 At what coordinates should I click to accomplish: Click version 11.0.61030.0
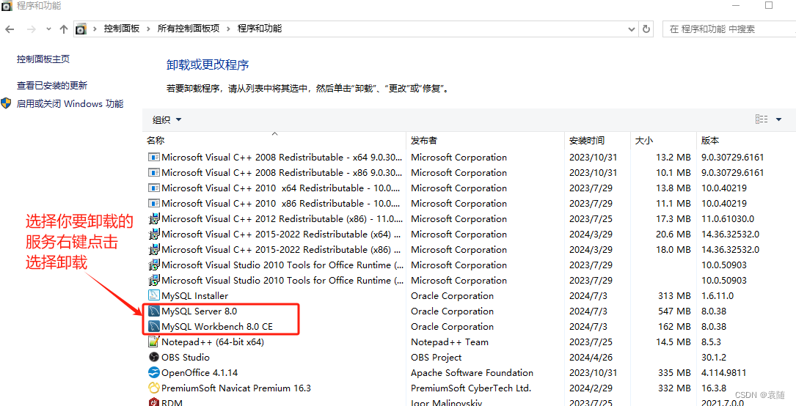point(728,219)
